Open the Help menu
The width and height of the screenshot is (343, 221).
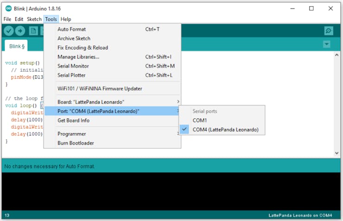(x=66, y=19)
